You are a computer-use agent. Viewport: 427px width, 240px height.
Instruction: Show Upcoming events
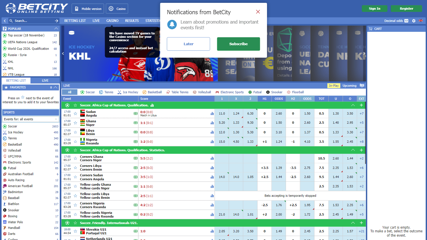(350, 86)
